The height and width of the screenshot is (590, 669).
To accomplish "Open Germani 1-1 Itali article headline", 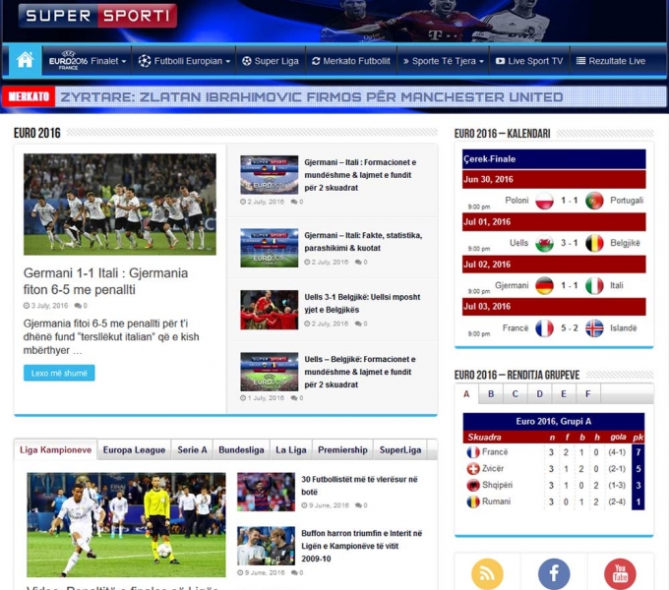I will (105, 281).
